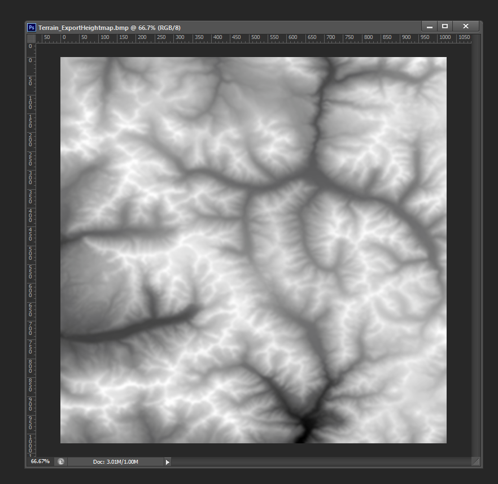
Task: Close the Terrain_ExportHeightmap.bmp document
Action: coord(466,27)
